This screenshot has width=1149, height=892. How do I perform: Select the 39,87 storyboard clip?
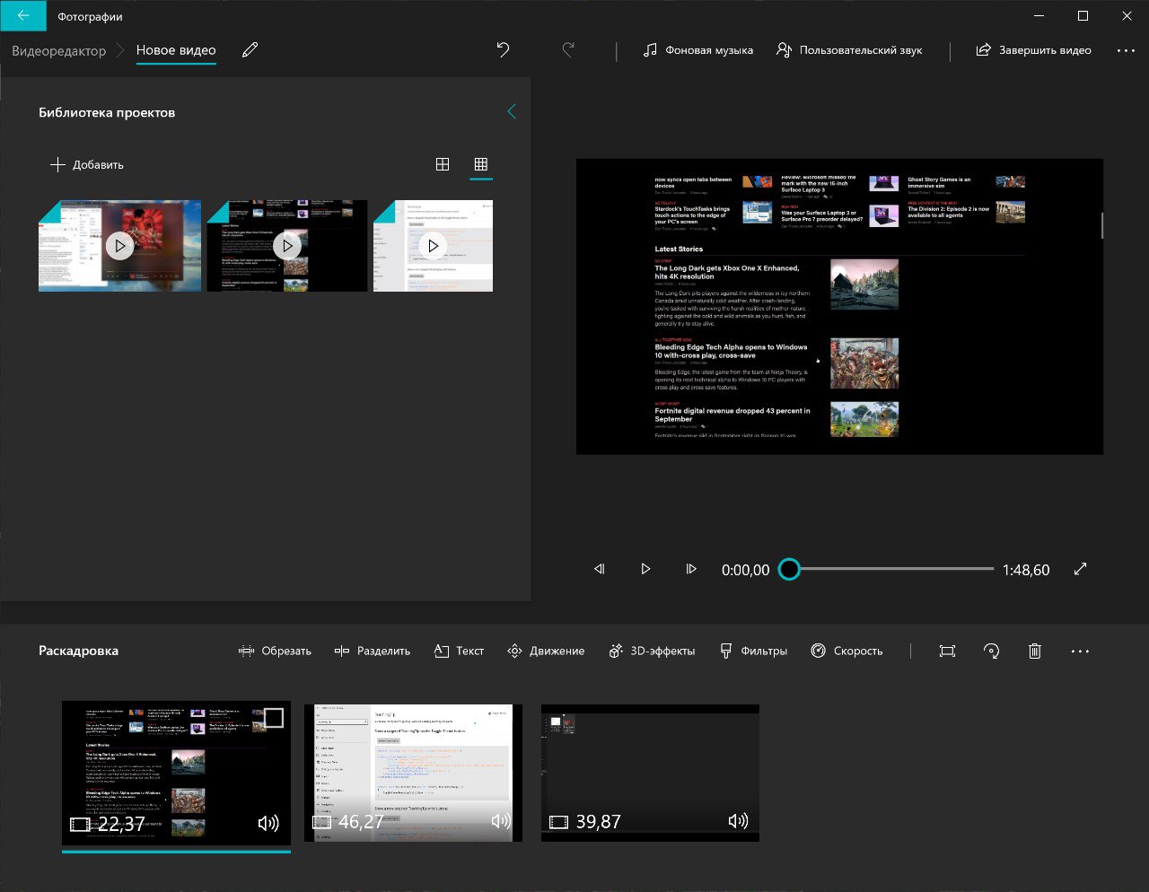650,773
